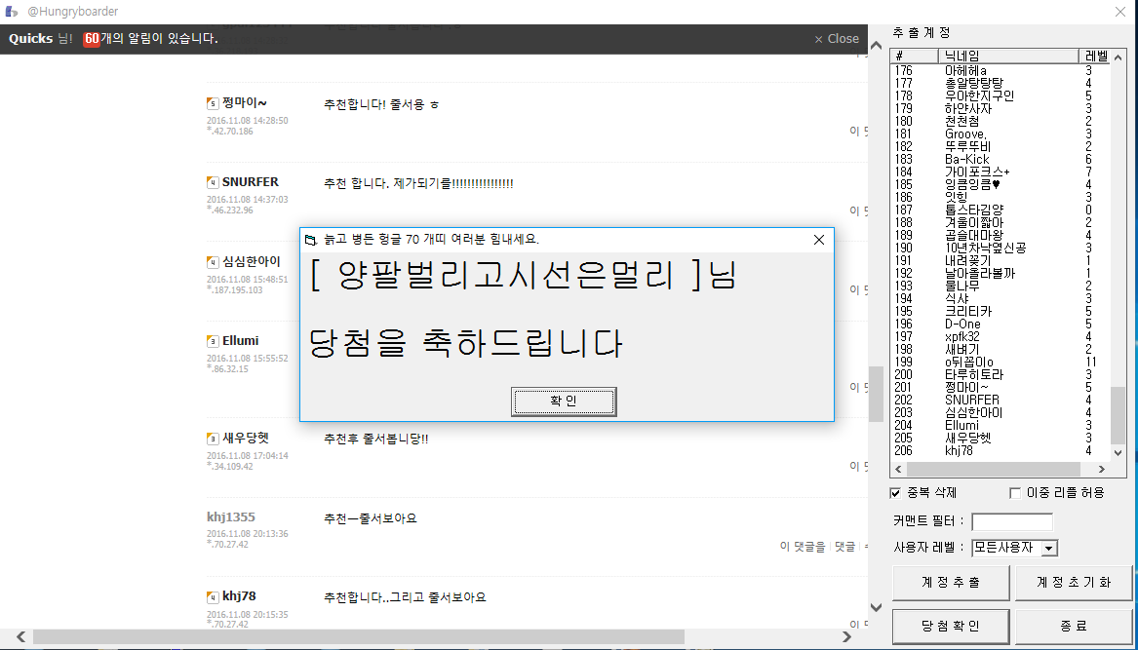
Task: Click the 확인 button in the winner dialog
Action: pos(564,401)
